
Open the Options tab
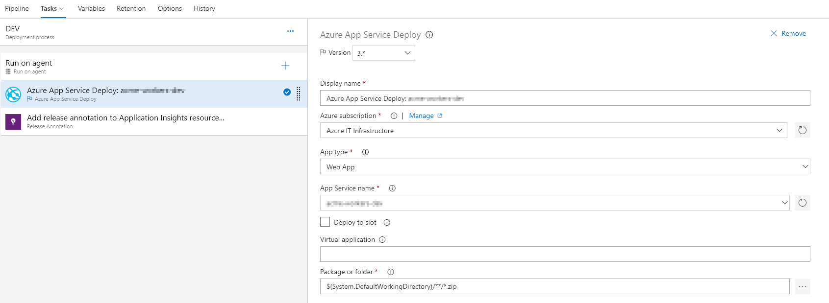(x=170, y=8)
